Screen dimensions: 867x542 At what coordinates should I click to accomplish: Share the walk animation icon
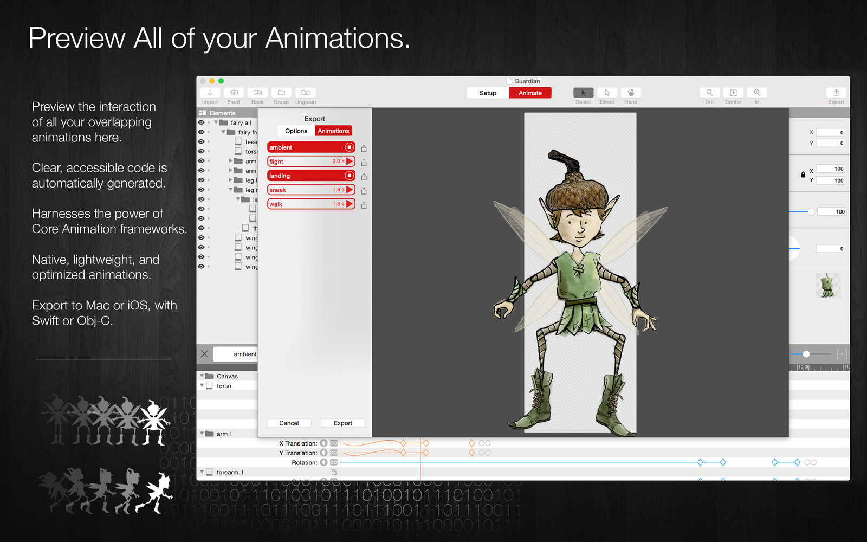[x=364, y=205]
